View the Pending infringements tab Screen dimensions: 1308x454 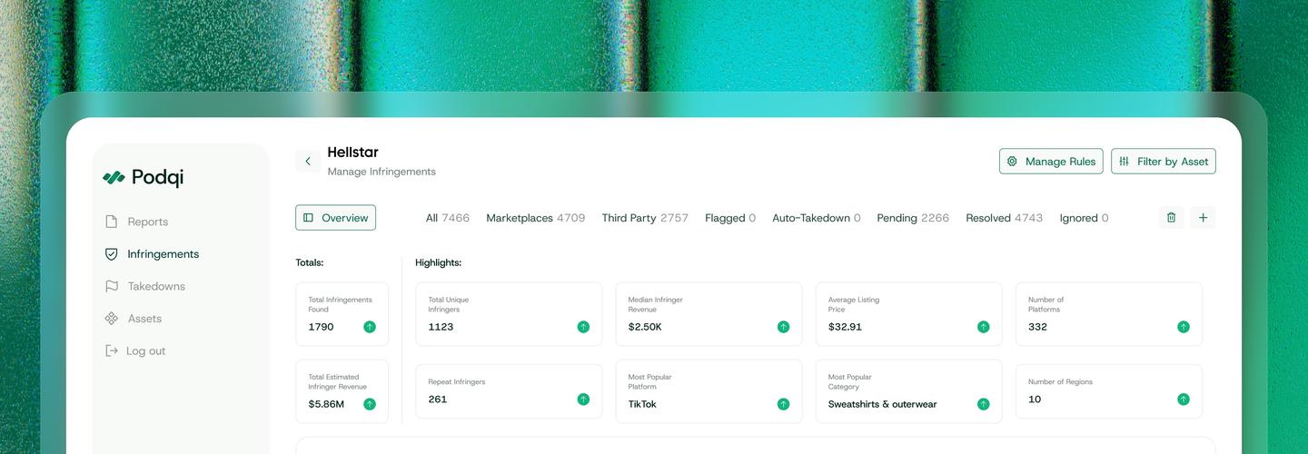912,218
